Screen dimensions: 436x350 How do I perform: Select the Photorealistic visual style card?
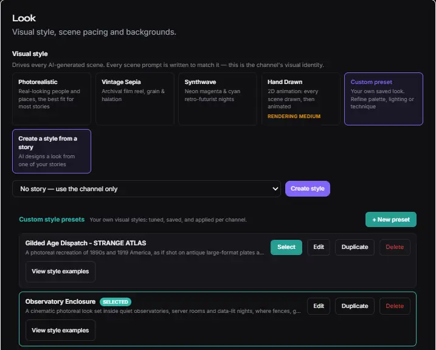(x=52, y=99)
